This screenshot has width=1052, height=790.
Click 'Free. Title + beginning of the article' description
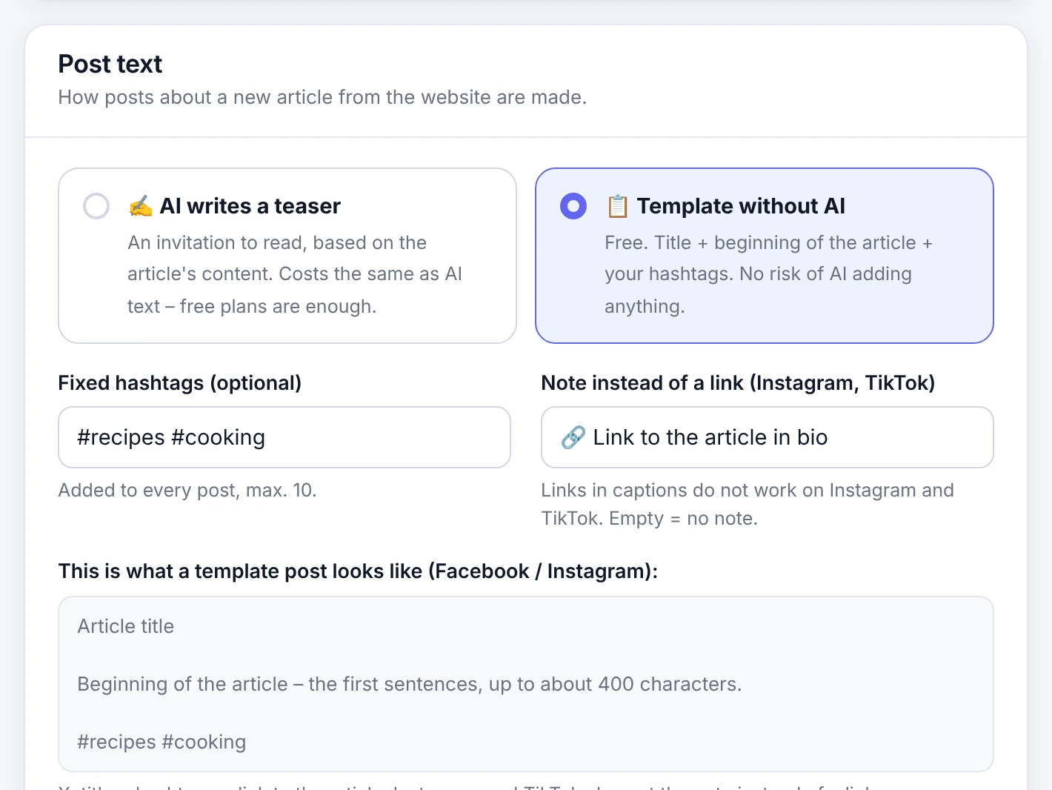click(x=768, y=275)
